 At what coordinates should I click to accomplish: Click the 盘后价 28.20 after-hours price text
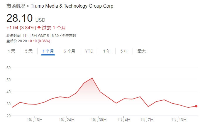click(x=17, y=41)
